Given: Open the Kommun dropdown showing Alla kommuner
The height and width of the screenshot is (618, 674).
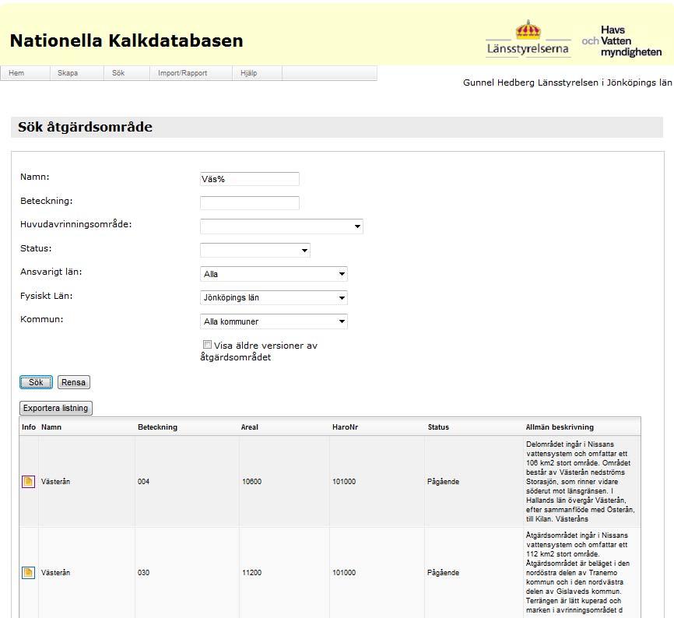Looking at the screenshot, I should pyautogui.click(x=274, y=321).
